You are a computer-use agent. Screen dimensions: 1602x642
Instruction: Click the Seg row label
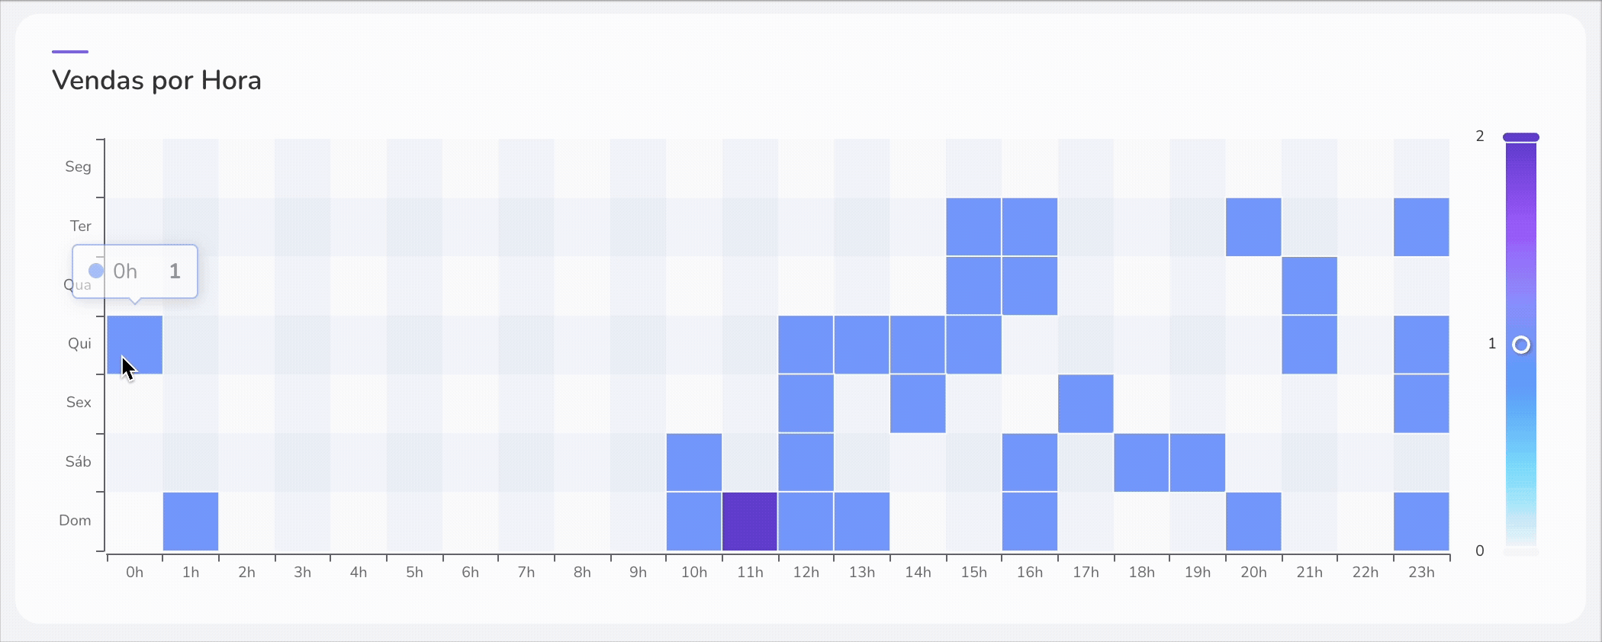(78, 167)
